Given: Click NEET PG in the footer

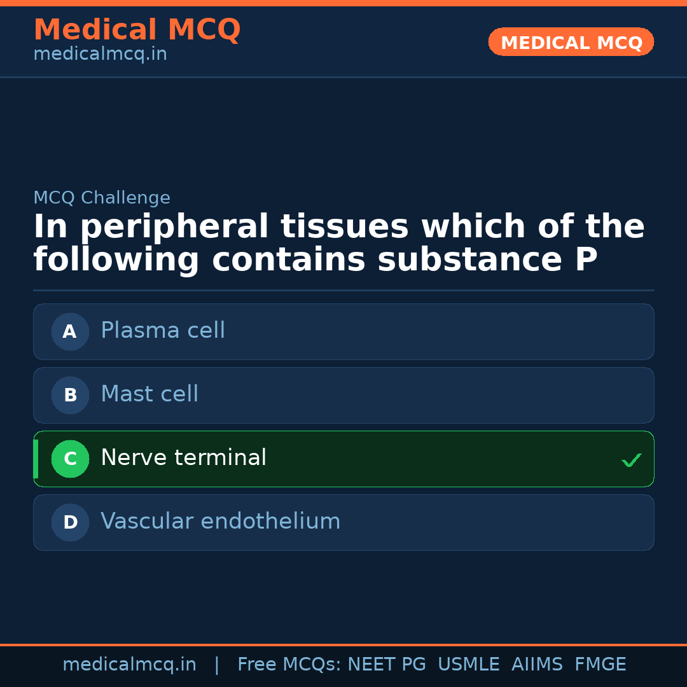Looking at the screenshot, I should 387,665.
